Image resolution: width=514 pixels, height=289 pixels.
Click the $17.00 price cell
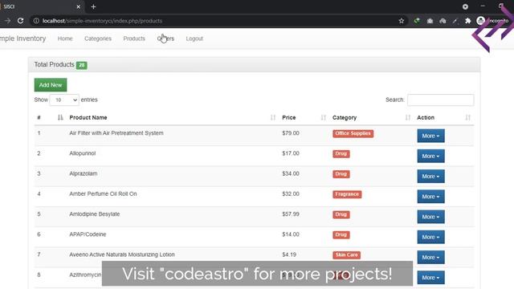click(291, 153)
